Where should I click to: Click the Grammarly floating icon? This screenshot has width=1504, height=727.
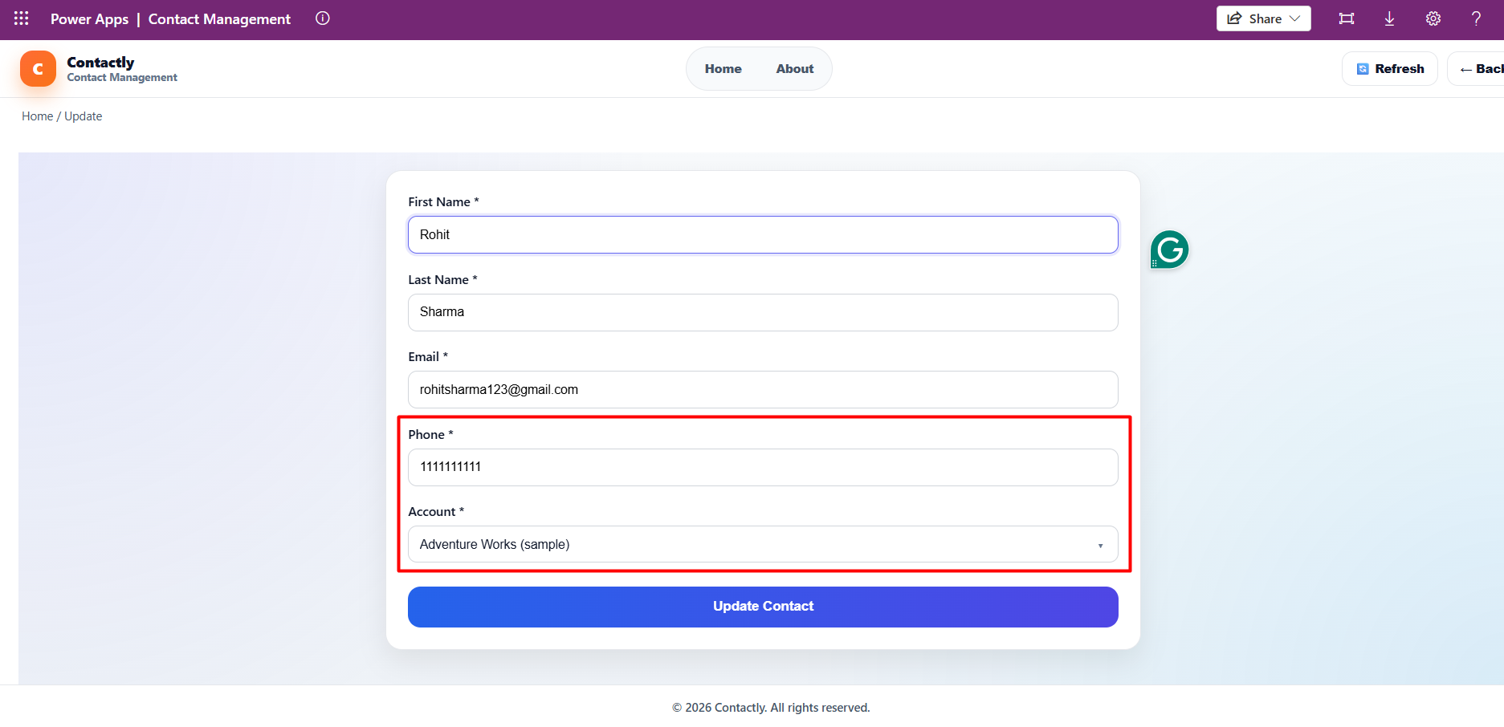click(x=1169, y=250)
